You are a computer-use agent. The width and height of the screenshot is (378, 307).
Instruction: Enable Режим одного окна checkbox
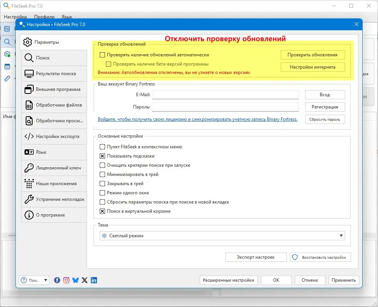pyautogui.click(x=102, y=193)
